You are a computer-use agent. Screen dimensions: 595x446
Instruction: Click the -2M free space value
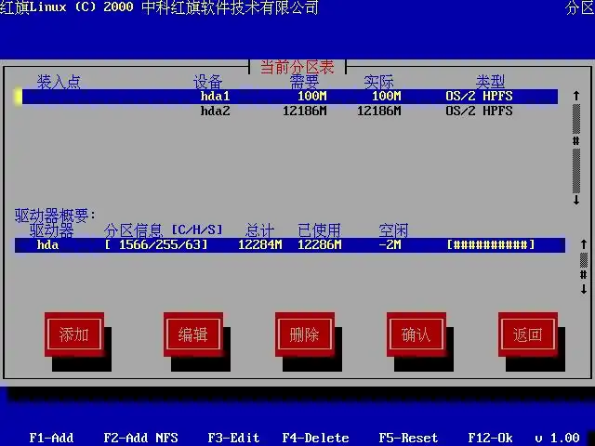pyautogui.click(x=390, y=245)
